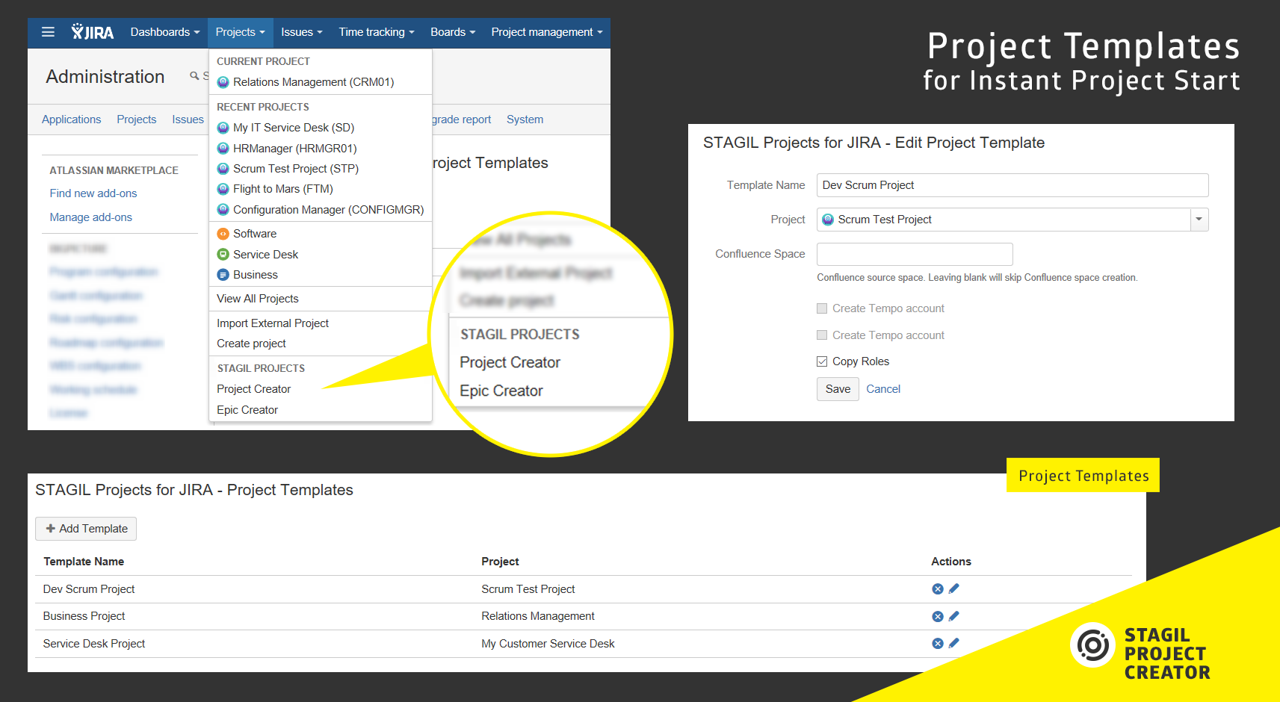Viewport: 1280px width, 702px height.
Task: Delete the Business Project template
Action: pyautogui.click(x=938, y=616)
